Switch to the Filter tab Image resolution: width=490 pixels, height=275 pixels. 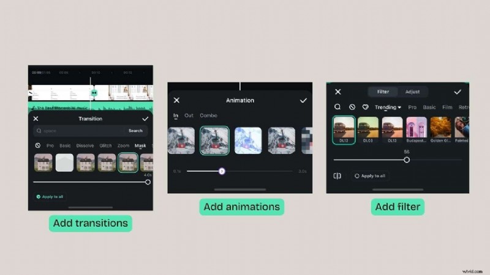[383, 92]
